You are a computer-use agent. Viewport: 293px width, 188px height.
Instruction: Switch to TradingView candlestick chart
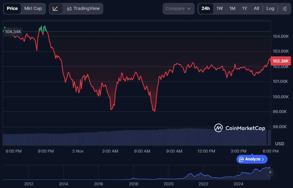click(83, 9)
